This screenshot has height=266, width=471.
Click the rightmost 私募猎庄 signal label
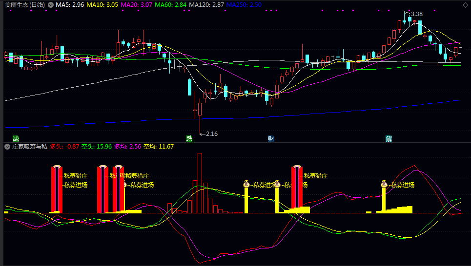click(x=316, y=176)
